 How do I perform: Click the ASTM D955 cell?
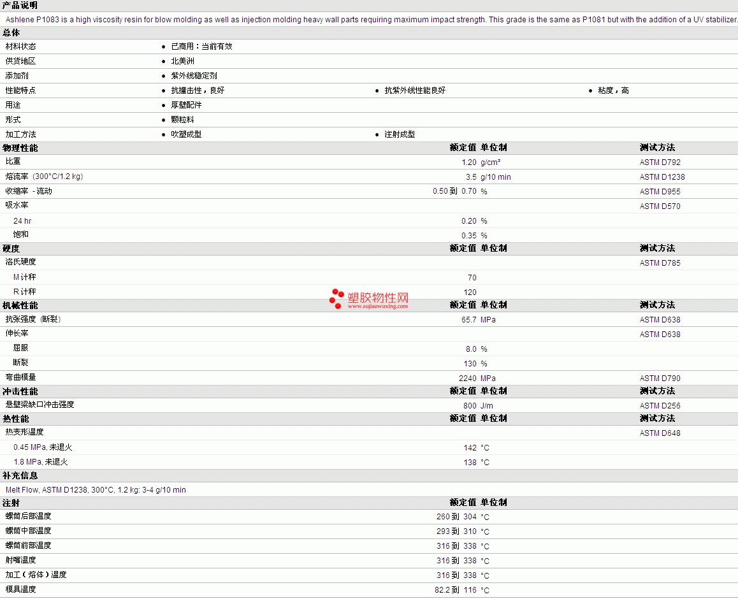[660, 192]
